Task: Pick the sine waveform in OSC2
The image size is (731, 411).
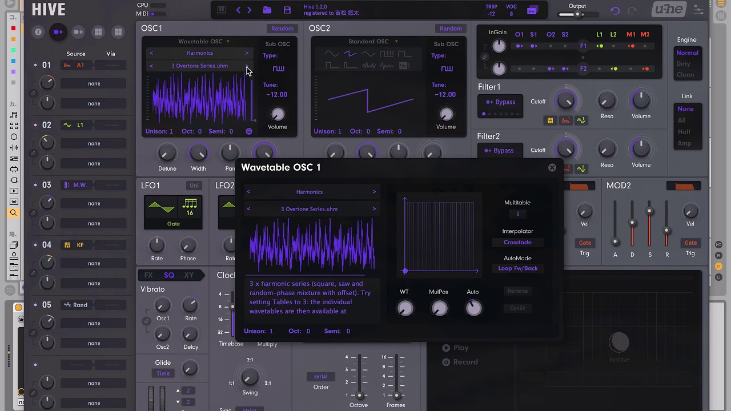Action: pos(331,54)
